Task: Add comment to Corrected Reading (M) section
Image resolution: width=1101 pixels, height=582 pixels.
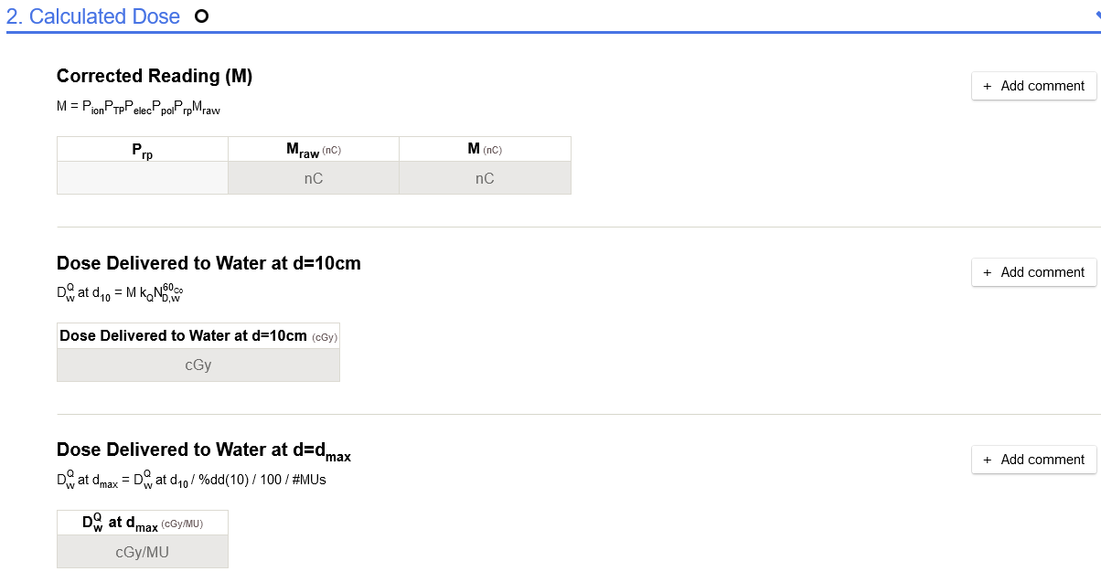Action: pos(1033,86)
